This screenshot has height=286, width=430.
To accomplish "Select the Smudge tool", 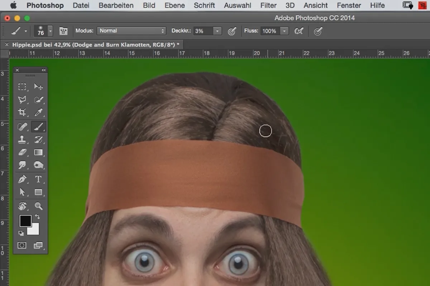I will pyautogui.click(x=22, y=165).
